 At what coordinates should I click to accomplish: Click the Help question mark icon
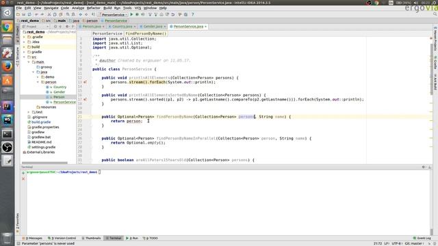point(193,14)
